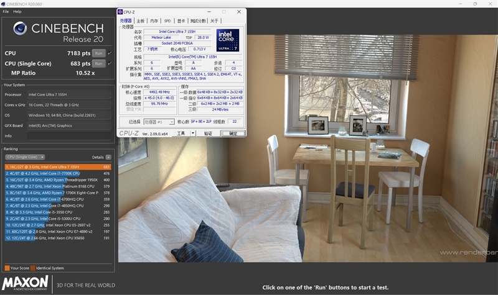Open the 处理器 #1 selection dropdown
The image size is (498, 295).
tap(159, 122)
